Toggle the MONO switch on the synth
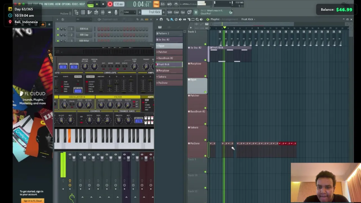Image resolution: width=361 pixels, height=203 pixels. pos(111,66)
